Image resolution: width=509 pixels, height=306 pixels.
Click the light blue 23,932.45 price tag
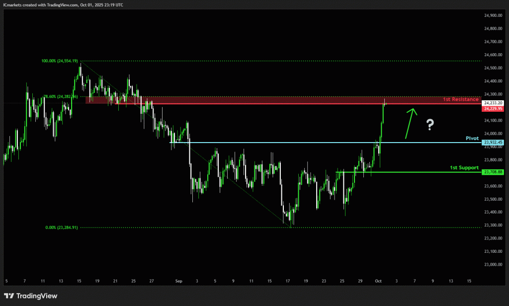point(493,143)
